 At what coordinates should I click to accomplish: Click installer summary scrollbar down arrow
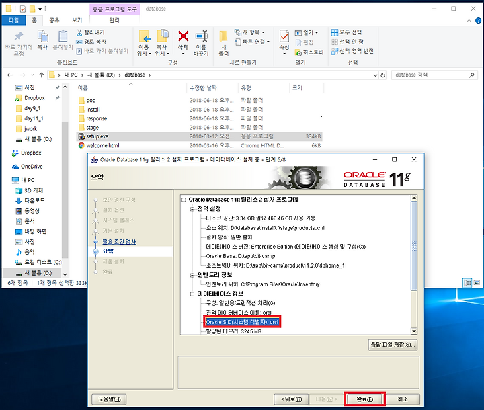[414, 331]
